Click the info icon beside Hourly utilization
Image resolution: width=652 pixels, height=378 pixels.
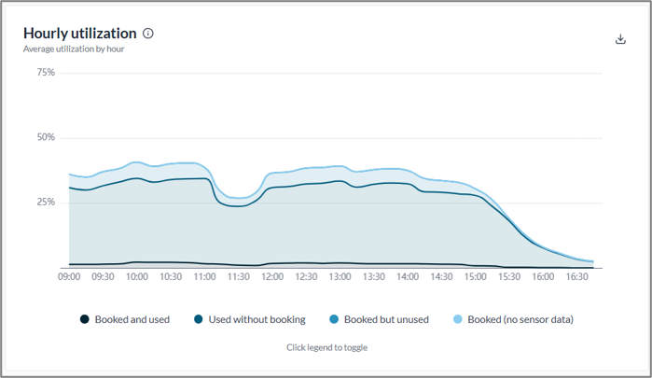(x=148, y=34)
